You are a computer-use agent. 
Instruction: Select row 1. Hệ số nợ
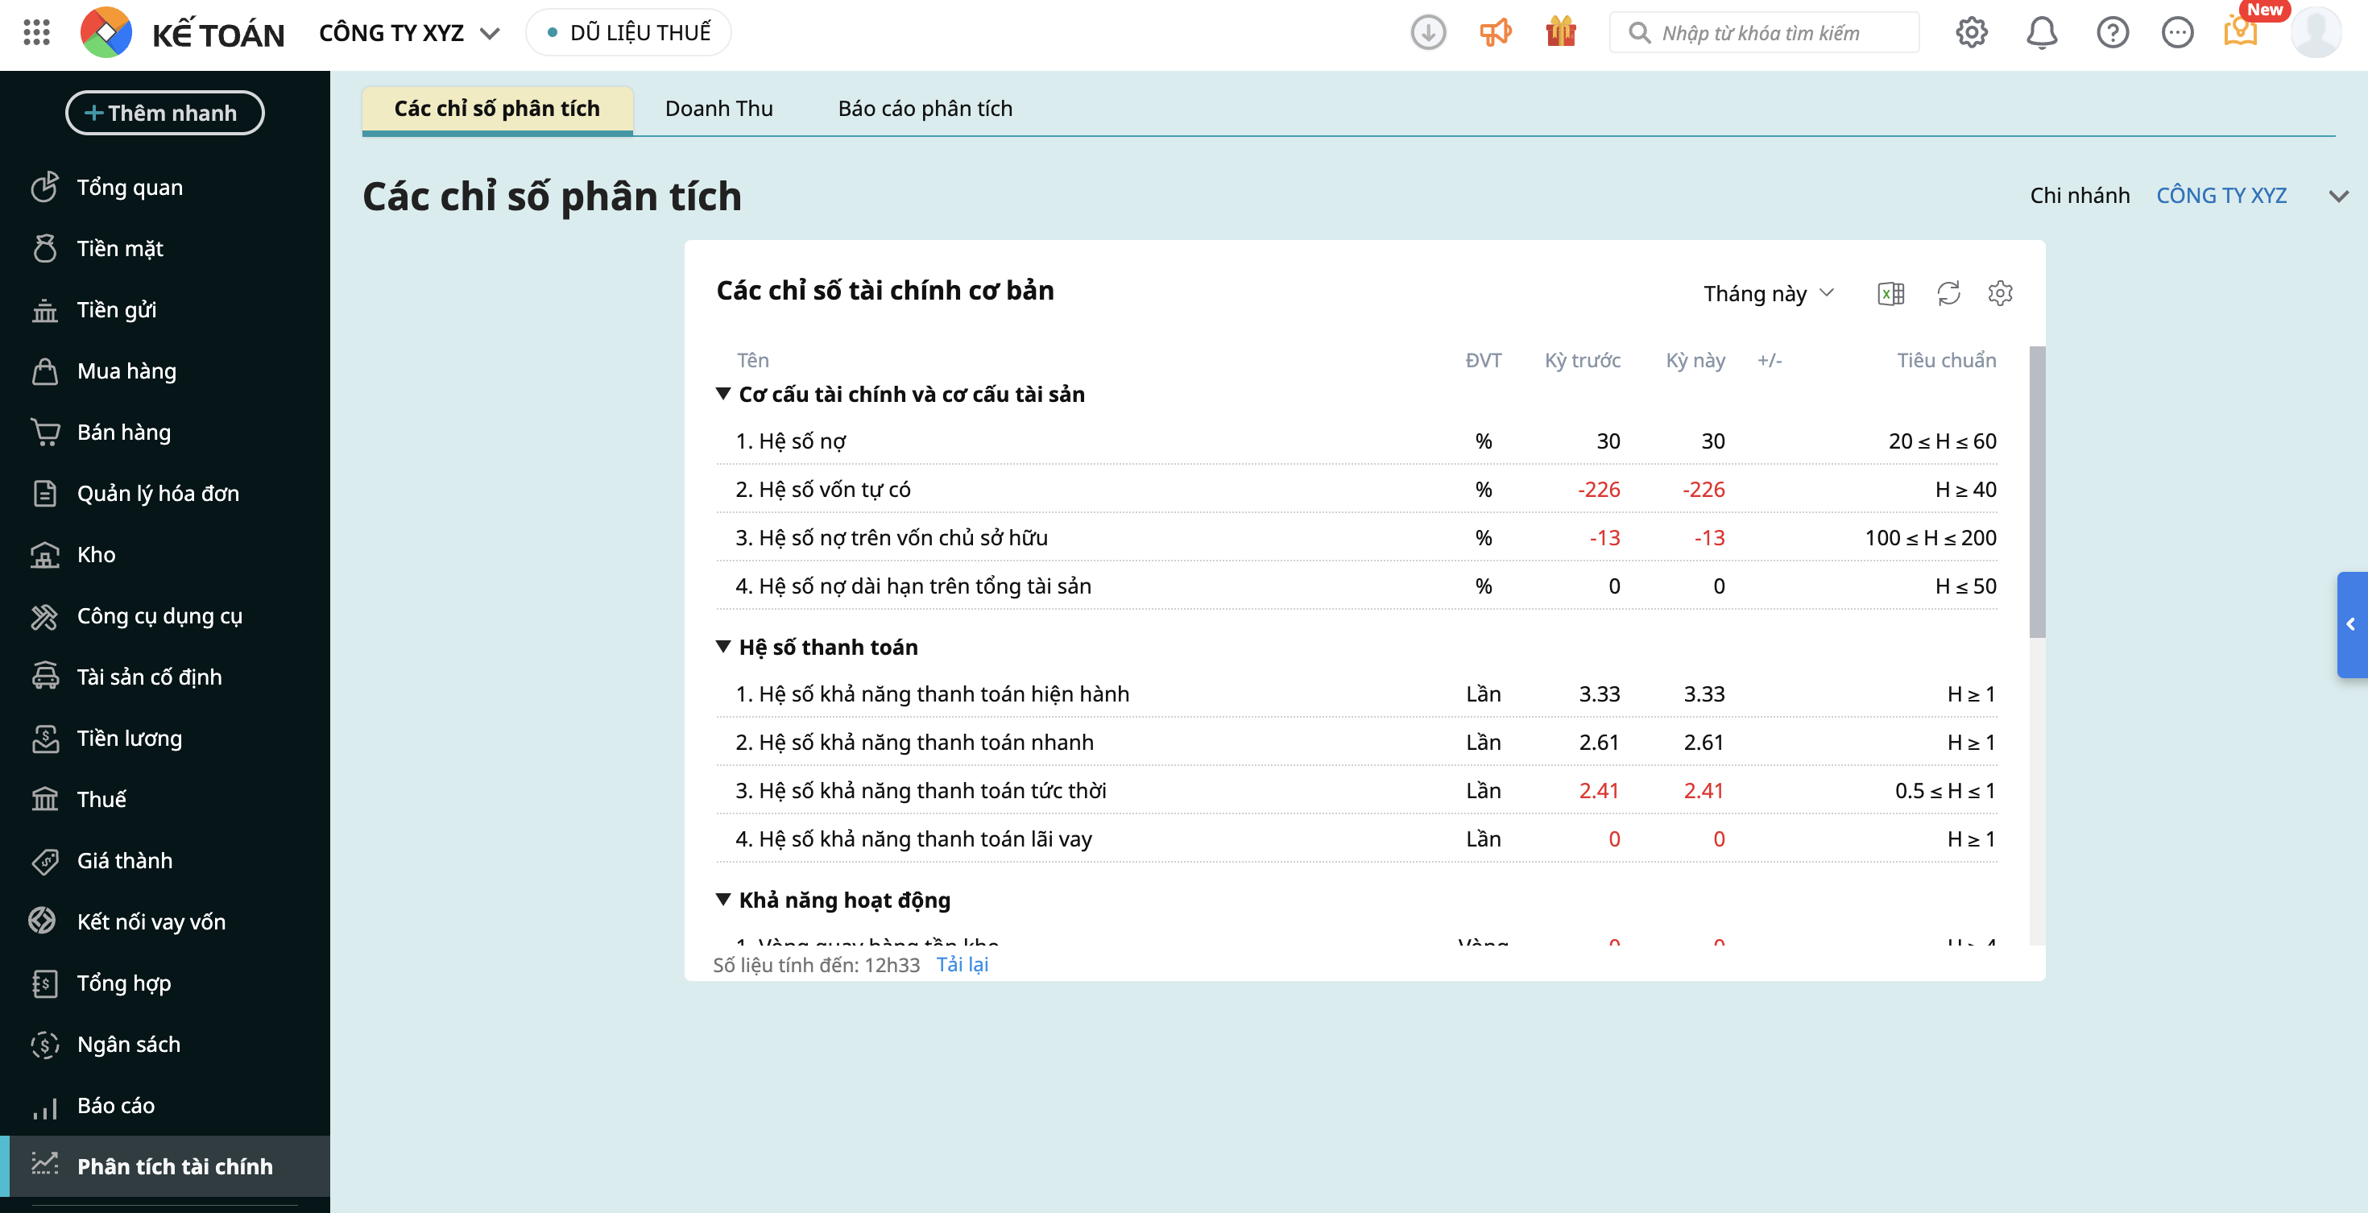(1357, 441)
